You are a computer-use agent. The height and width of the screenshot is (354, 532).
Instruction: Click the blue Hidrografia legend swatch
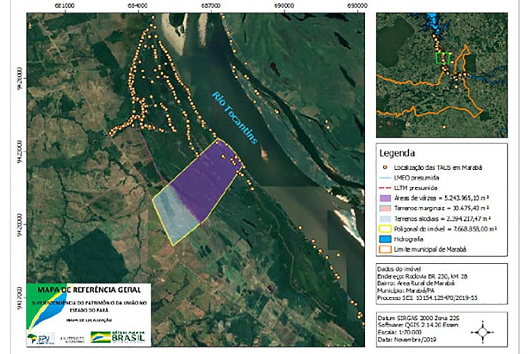[385, 239]
